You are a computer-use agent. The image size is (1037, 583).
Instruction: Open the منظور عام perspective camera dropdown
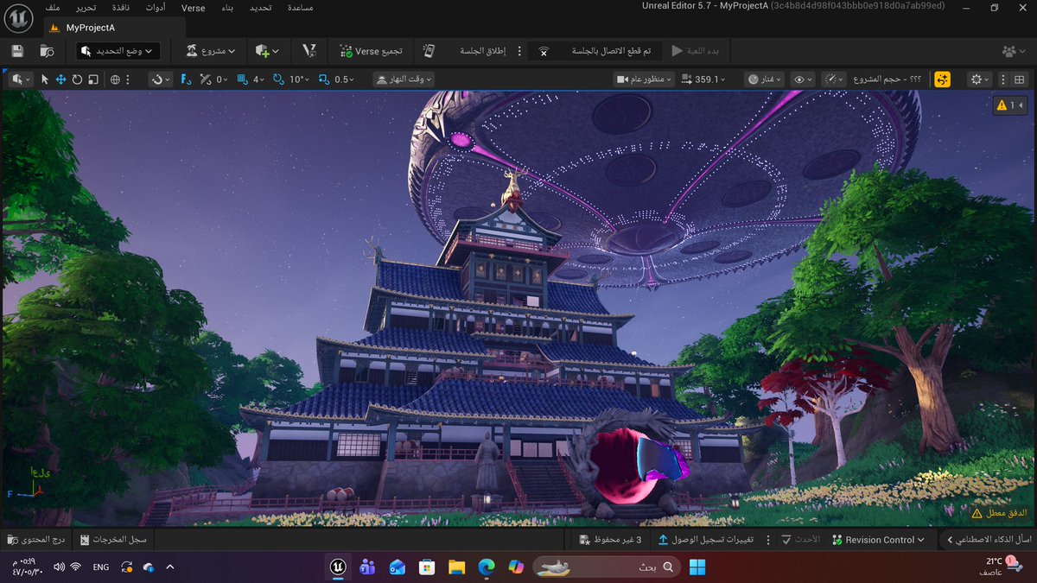tap(645, 79)
